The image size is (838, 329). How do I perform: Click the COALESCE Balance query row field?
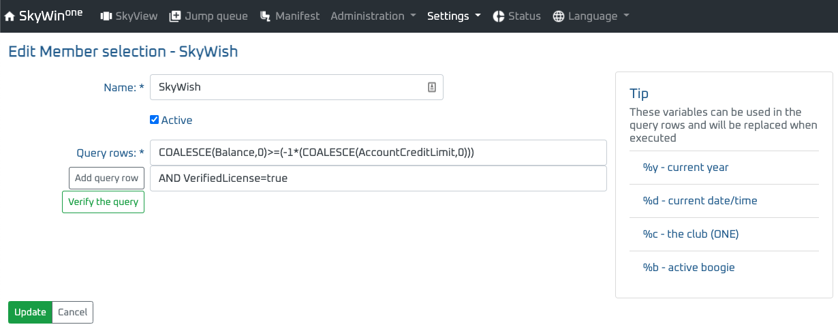(378, 153)
